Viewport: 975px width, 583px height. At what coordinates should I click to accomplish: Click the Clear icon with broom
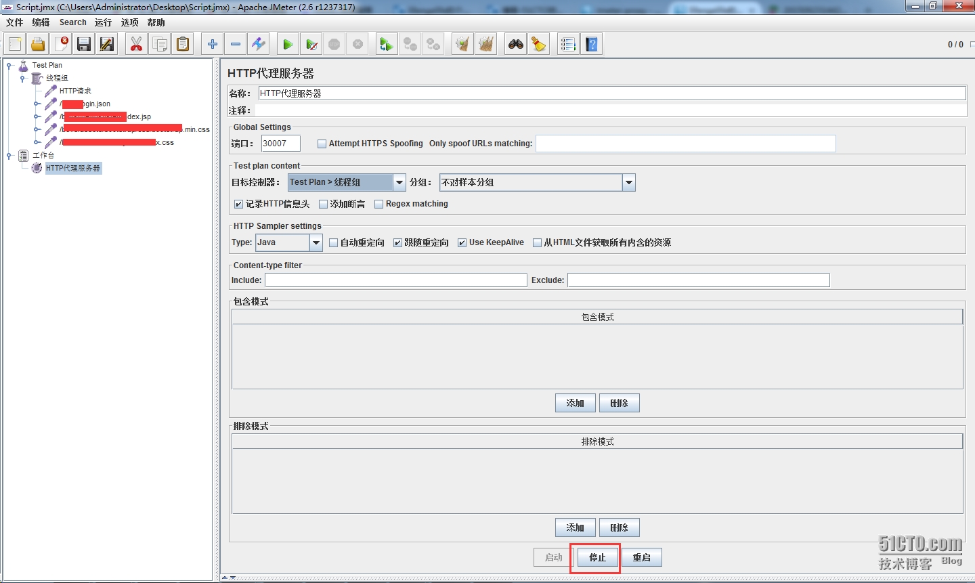pyautogui.click(x=462, y=45)
